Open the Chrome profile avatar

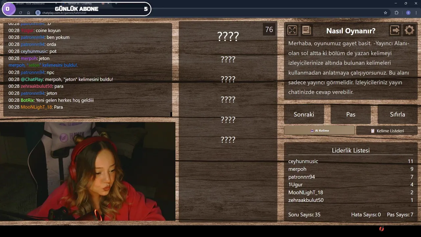(x=408, y=13)
